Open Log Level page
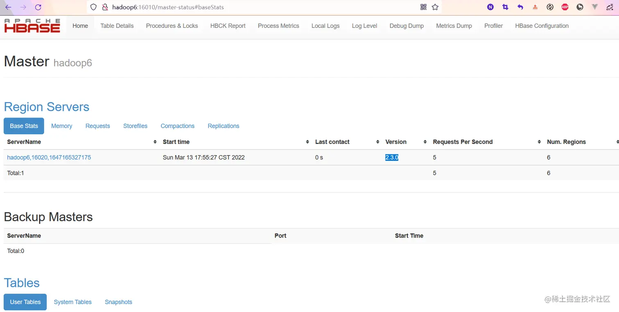The height and width of the screenshot is (312, 619). pos(364,26)
